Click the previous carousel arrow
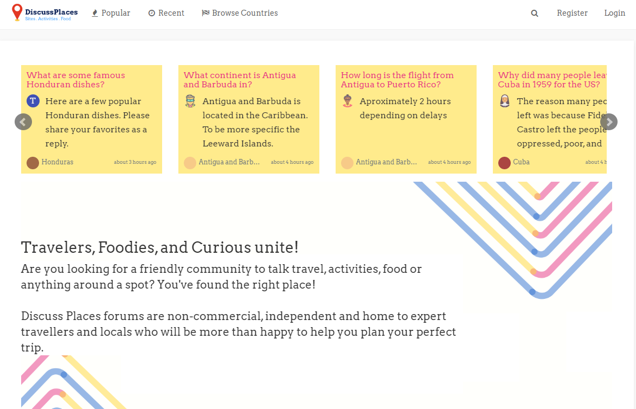 coord(23,122)
